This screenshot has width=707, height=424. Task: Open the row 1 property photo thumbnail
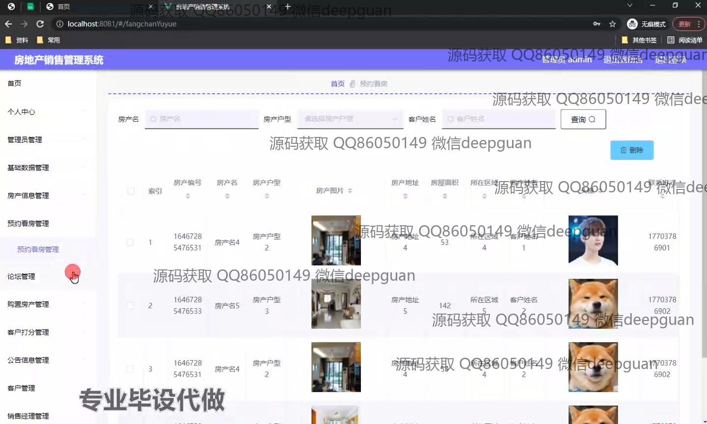[x=336, y=240]
